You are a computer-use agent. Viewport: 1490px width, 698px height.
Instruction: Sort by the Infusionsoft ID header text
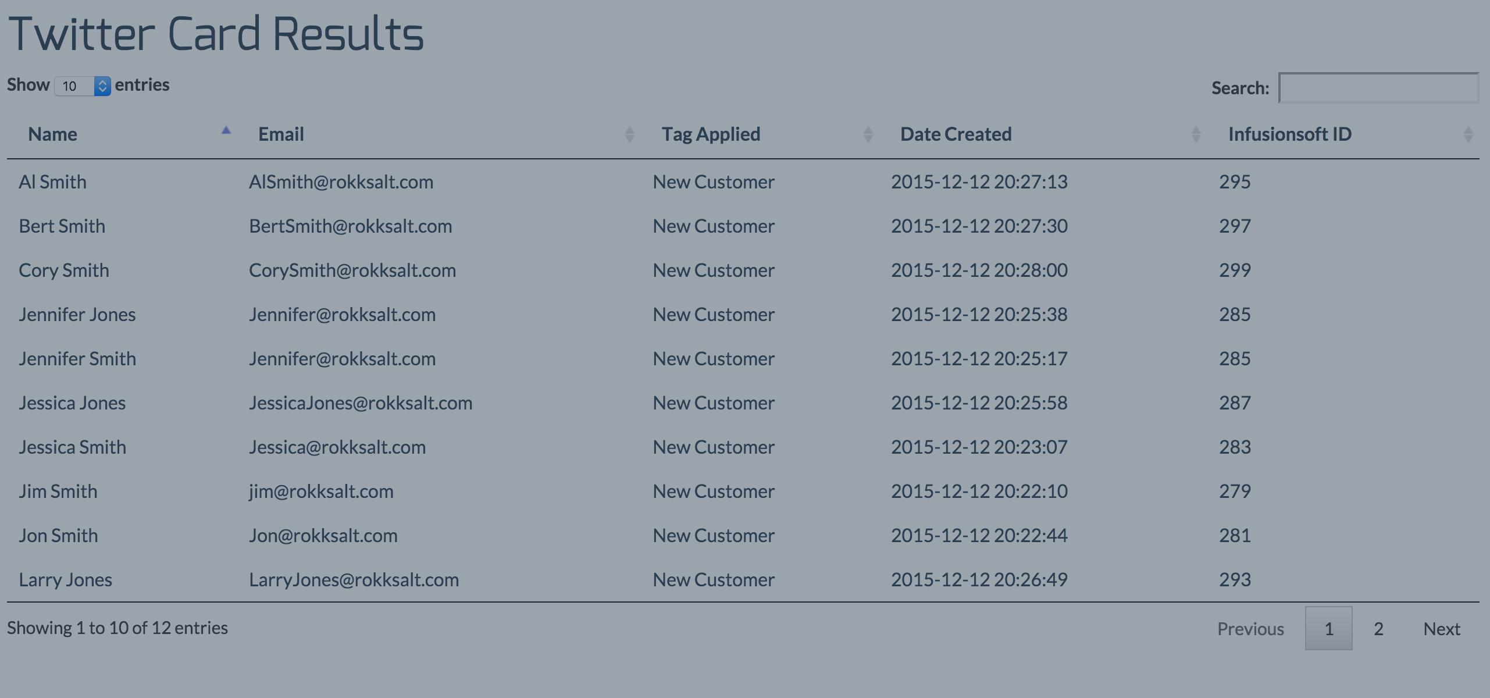(x=1289, y=134)
